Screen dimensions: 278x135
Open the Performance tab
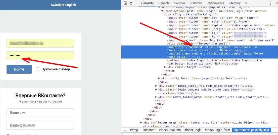pyautogui.click(x=215, y=3)
